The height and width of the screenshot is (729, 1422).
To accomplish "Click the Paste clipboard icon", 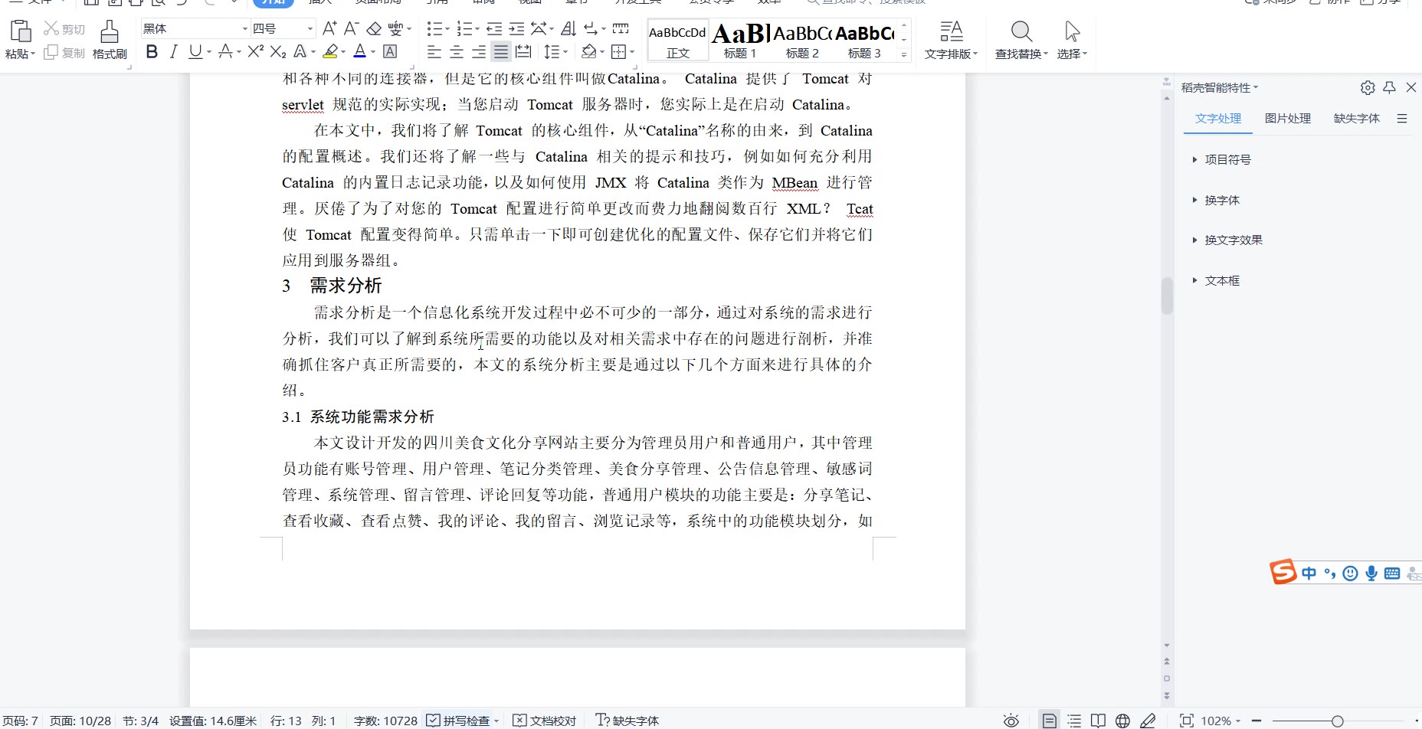I will pyautogui.click(x=21, y=31).
